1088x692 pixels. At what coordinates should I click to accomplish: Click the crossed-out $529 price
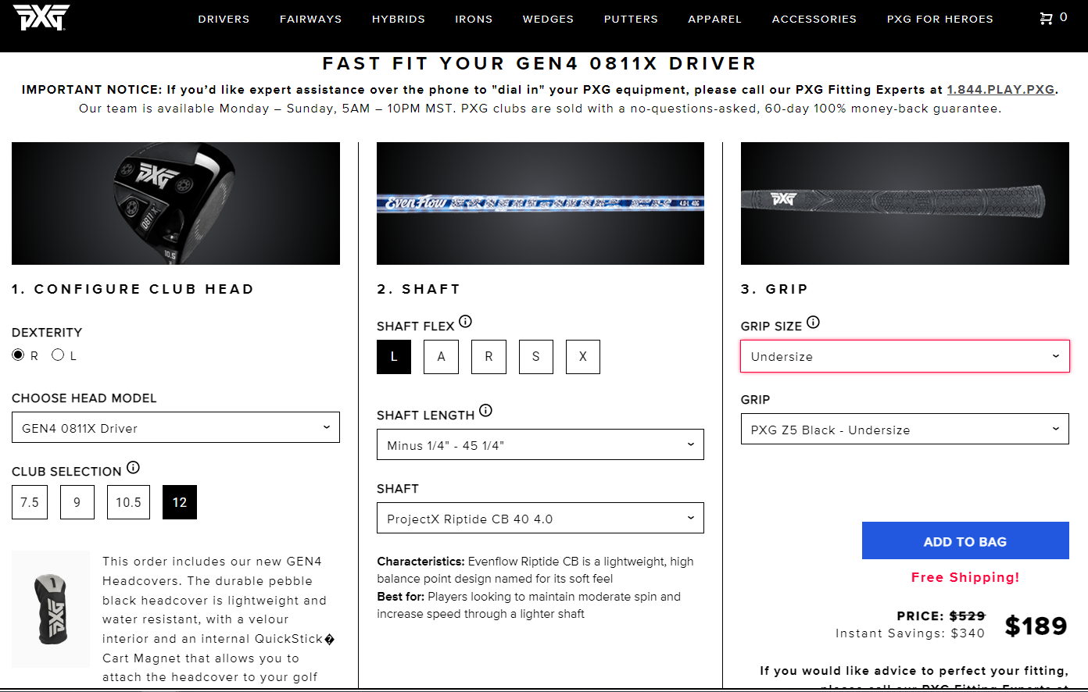[968, 616]
